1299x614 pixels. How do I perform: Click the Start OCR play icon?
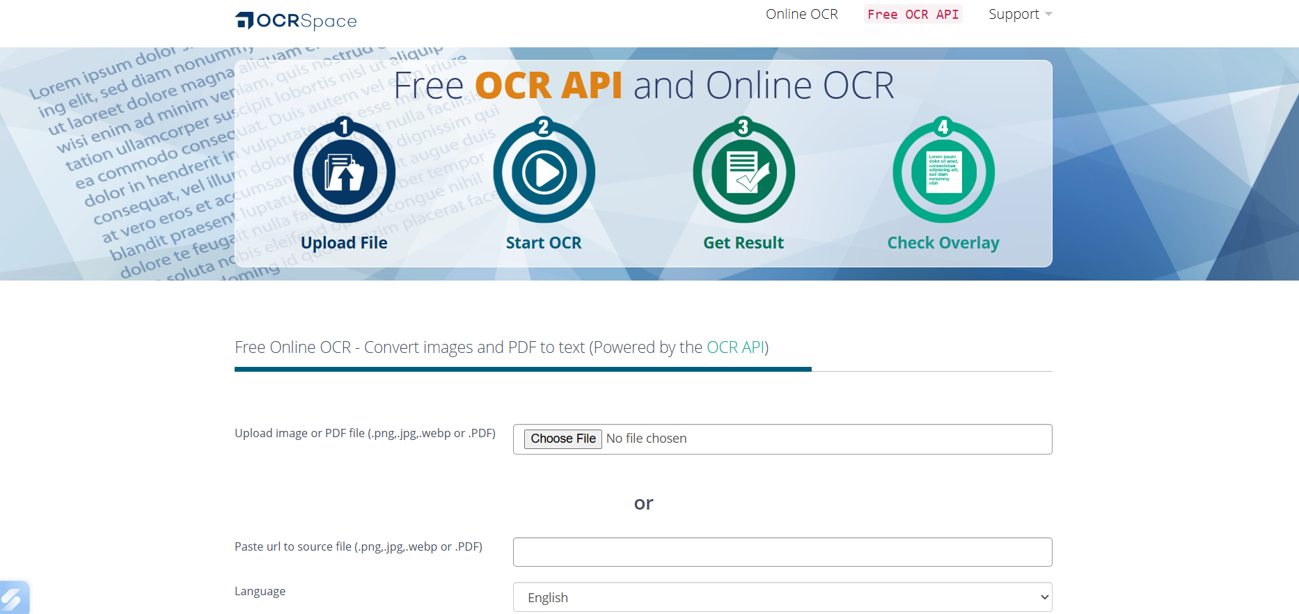click(544, 172)
